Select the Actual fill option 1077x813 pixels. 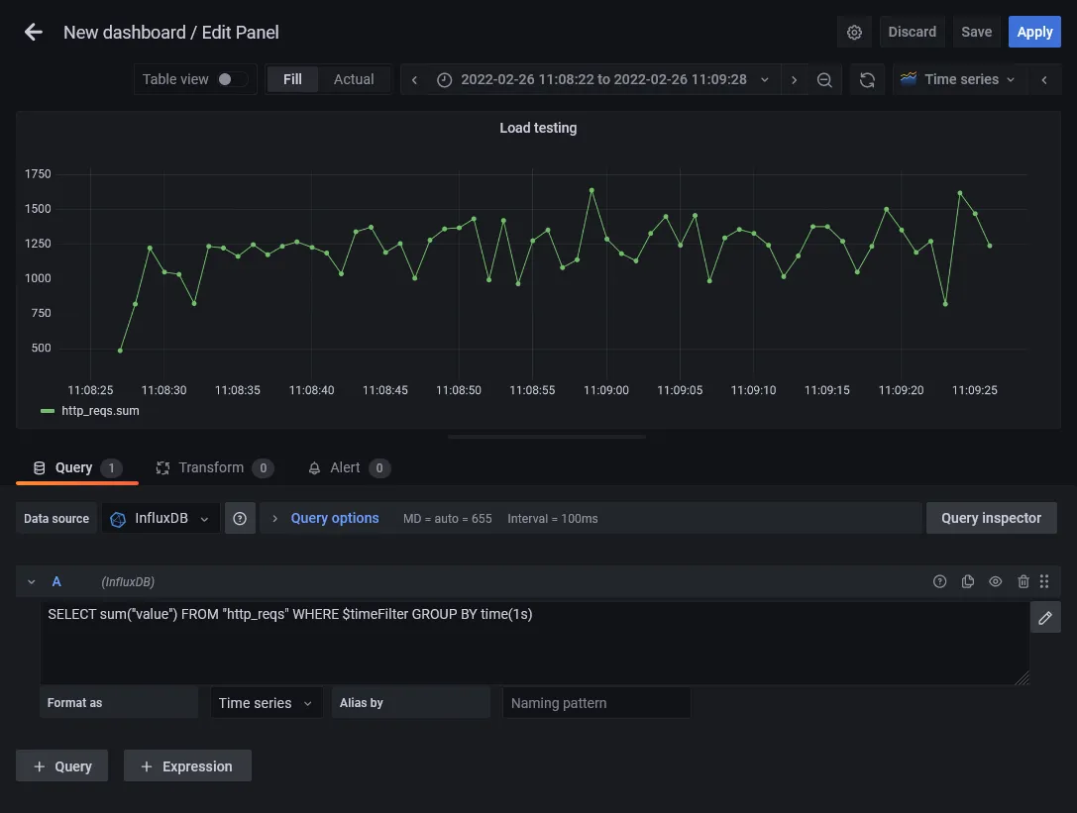point(354,79)
